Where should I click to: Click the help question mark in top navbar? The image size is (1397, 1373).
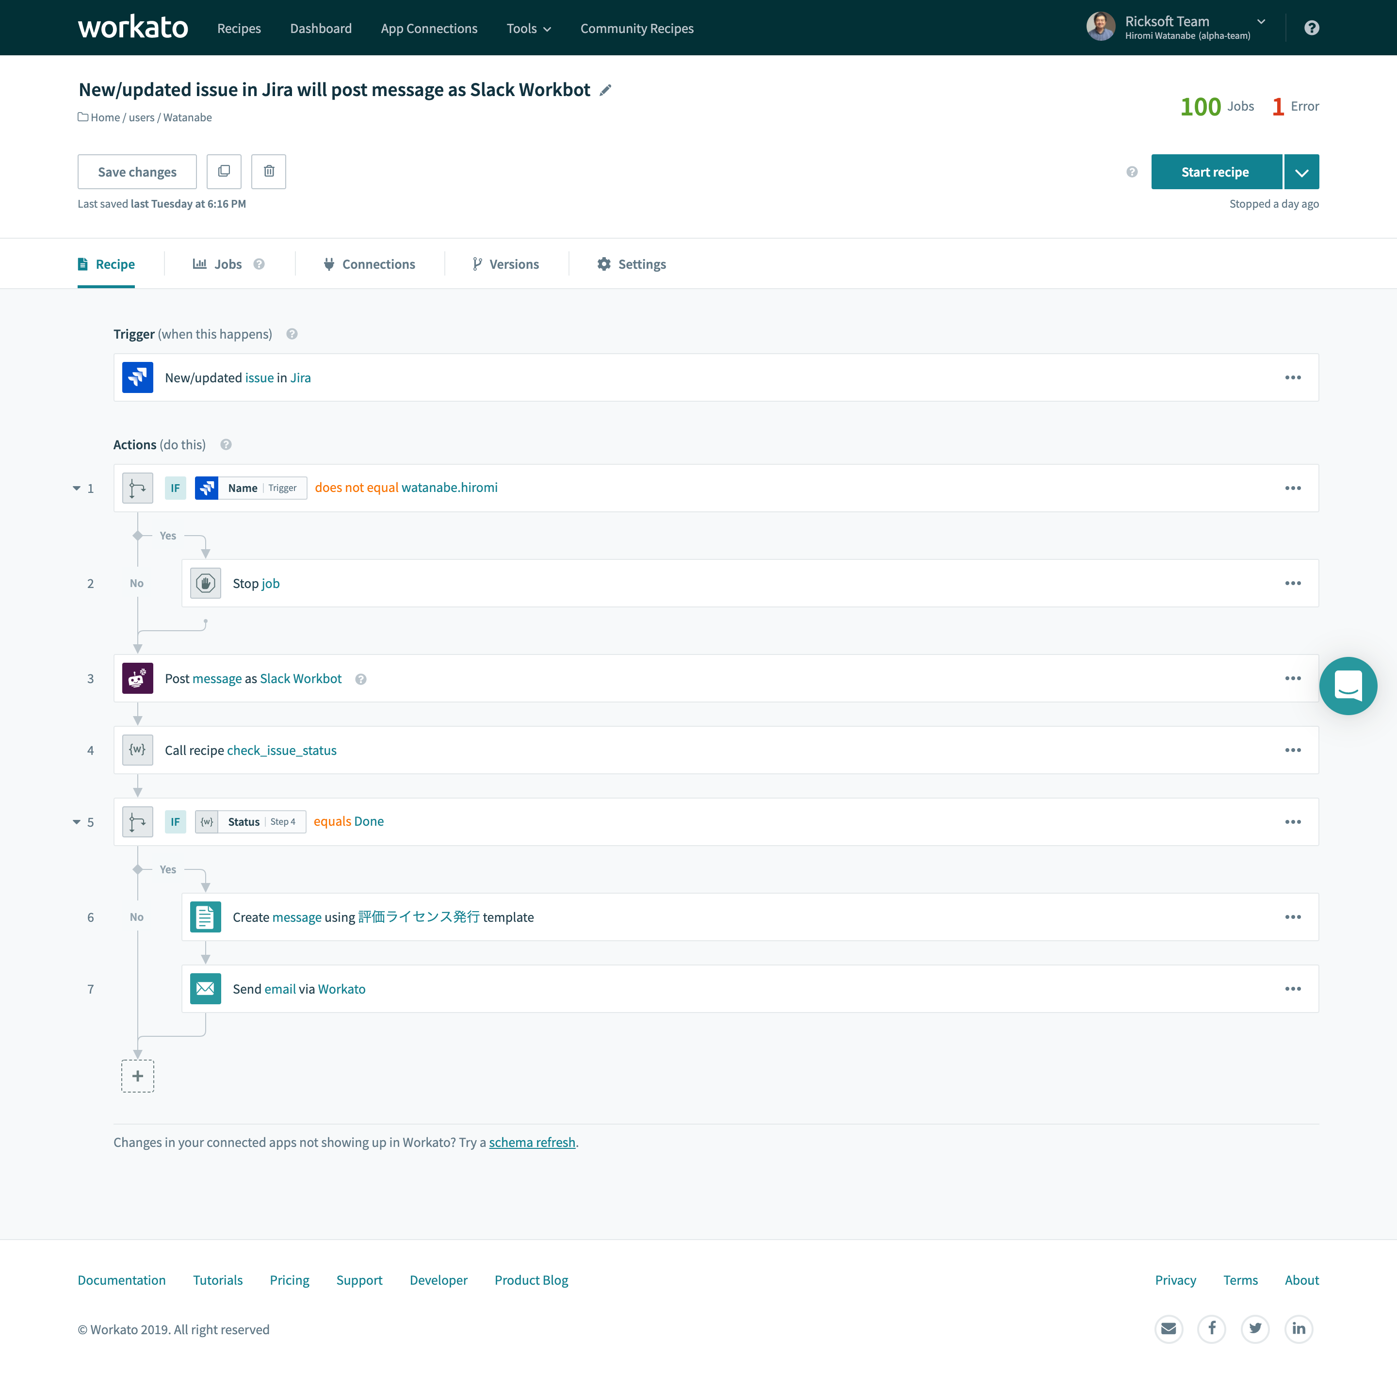point(1311,28)
